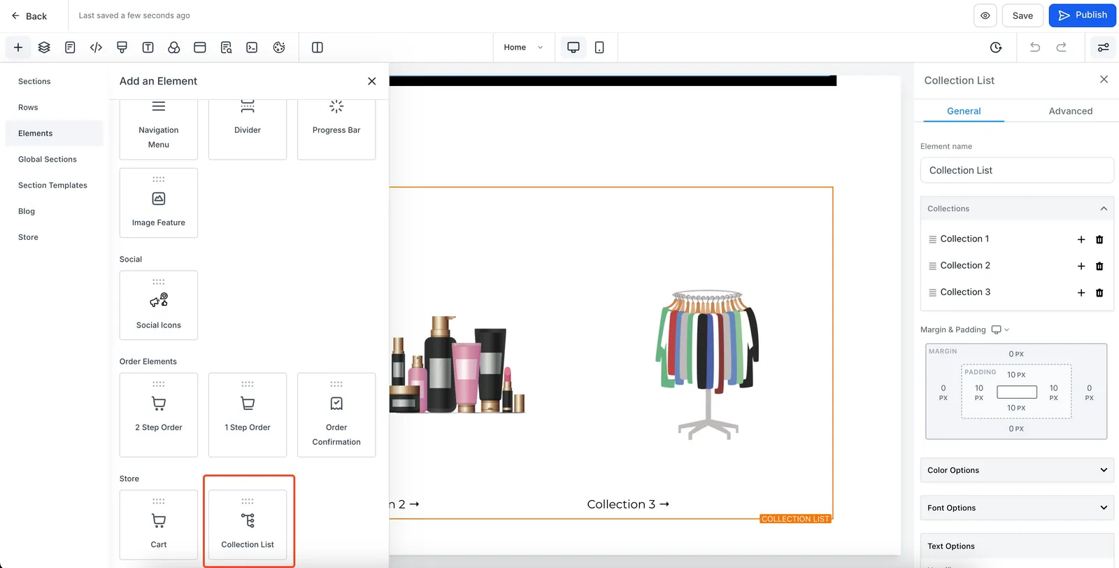The height and width of the screenshot is (568, 1119).
Task: Open the settings sliders icon
Action: click(1103, 48)
